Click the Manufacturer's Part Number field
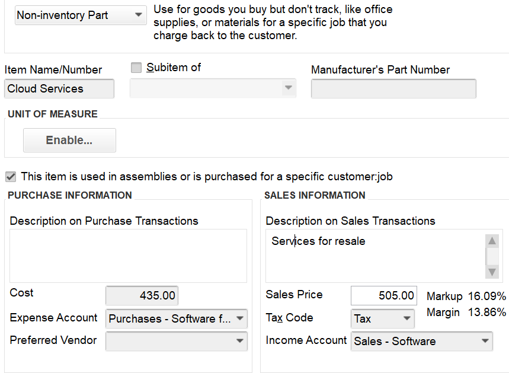The width and height of the screenshot is (509, 373). point(393,89)
